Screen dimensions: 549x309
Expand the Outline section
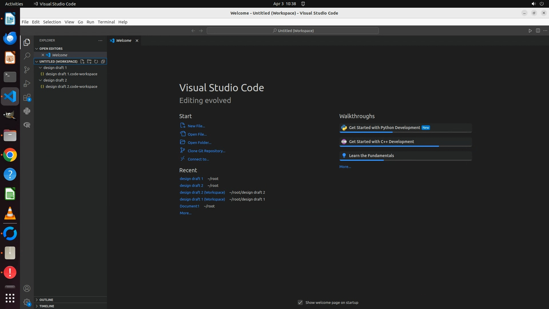[x=46, y=300]
